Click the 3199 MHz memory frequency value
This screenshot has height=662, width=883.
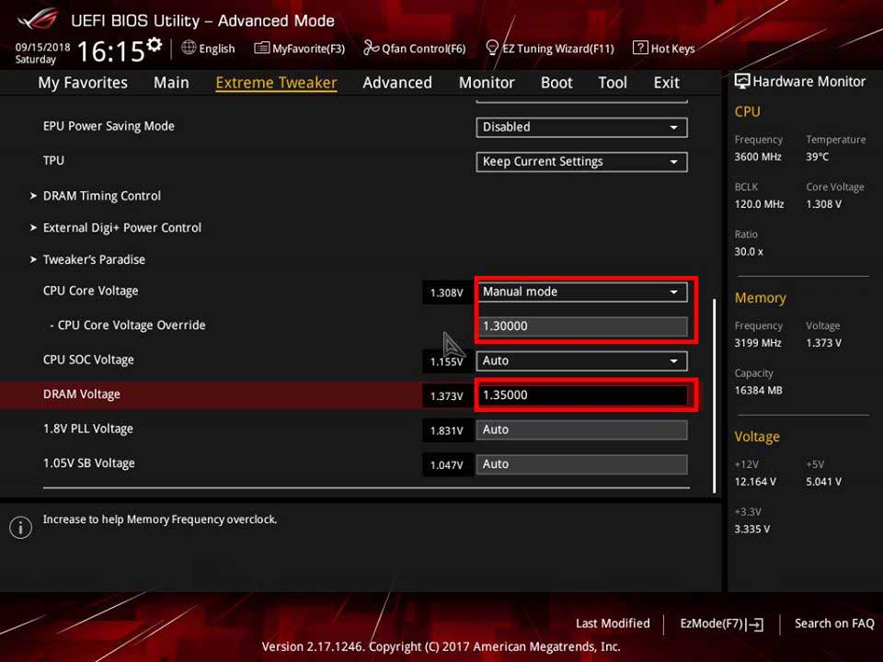[x=757, y=343]
